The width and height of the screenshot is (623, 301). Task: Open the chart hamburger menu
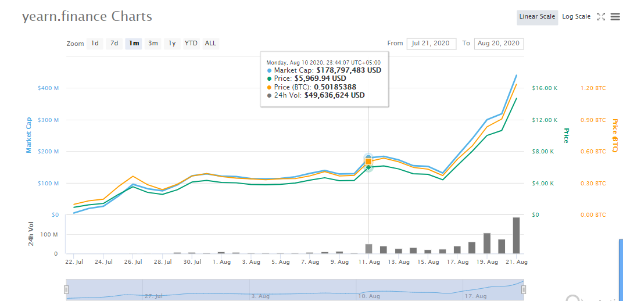[x=615, y=17]
